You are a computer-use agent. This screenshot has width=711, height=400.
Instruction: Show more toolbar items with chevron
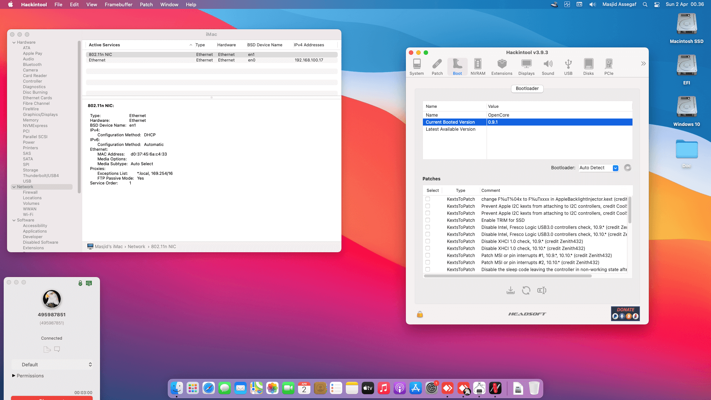click(643, 64)
